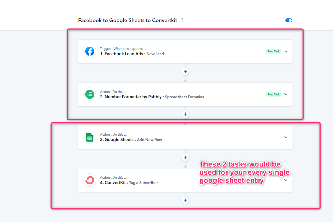This screenshot has width=333, height=222.
Task: Click the Tag a Subscriber action text
Action: click(x=143, y=183)
